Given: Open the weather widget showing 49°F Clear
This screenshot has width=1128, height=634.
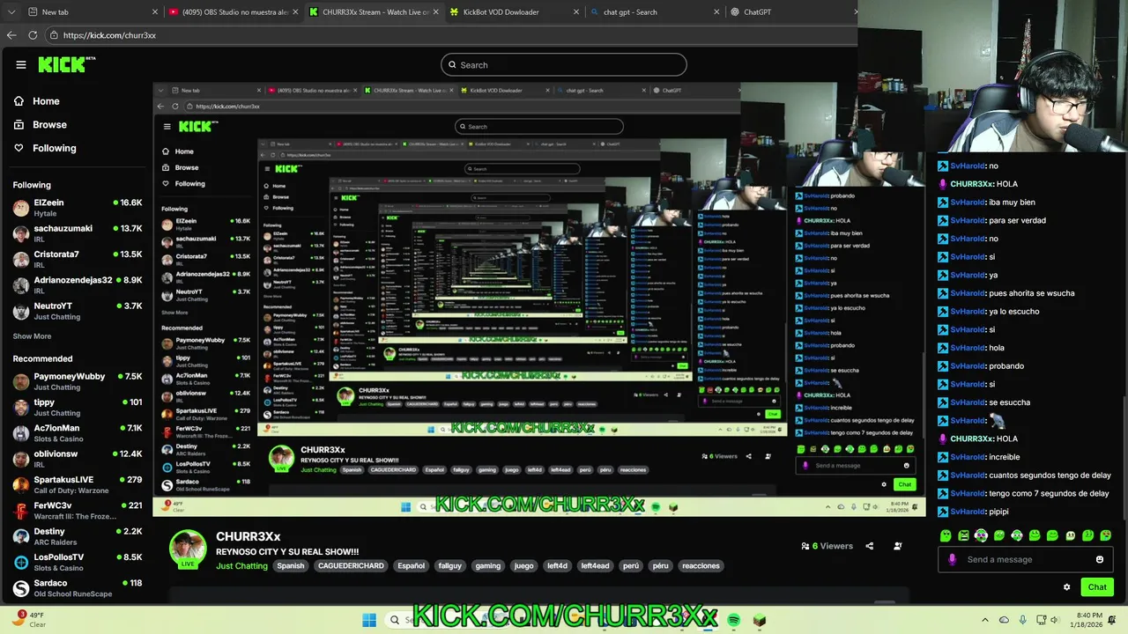Looking at the screenshot, I should pos(26,619).
